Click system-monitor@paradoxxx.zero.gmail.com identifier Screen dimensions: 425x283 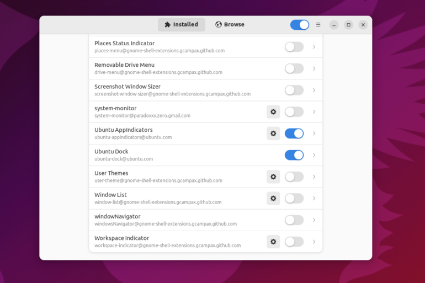(142, 116)
